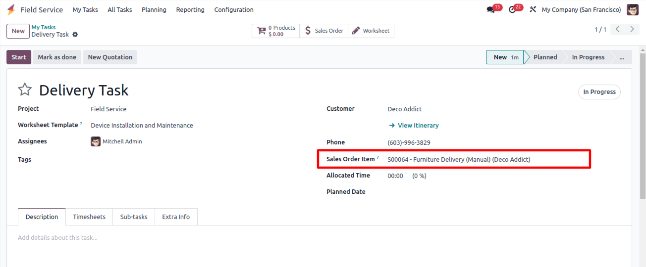Open the Planning menu

pyautogui.click(x=154, y=10)
